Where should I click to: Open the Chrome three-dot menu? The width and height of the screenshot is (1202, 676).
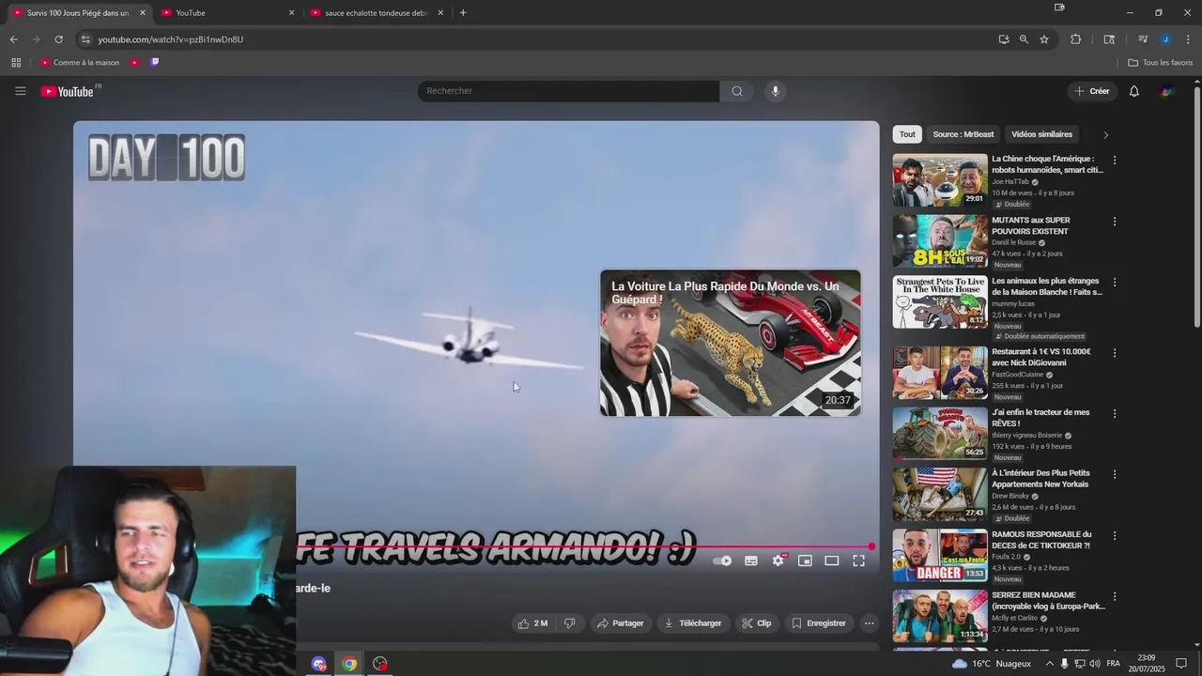pos(1187,39)
